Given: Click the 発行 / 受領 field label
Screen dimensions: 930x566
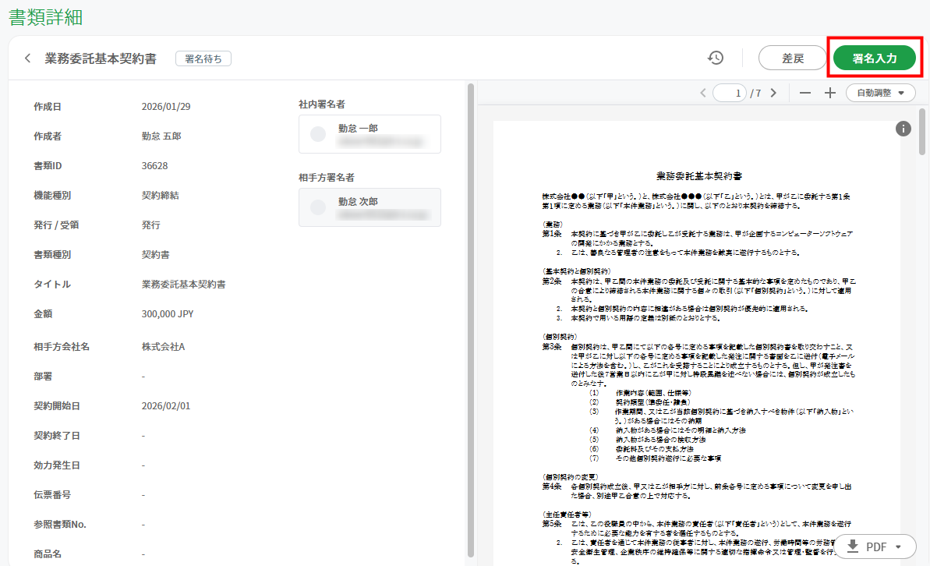Looking at the screenshot, I should pyautogui.click(x=56, y=225).
